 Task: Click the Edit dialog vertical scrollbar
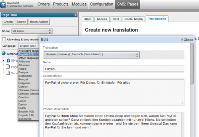(x=192, y=64)
